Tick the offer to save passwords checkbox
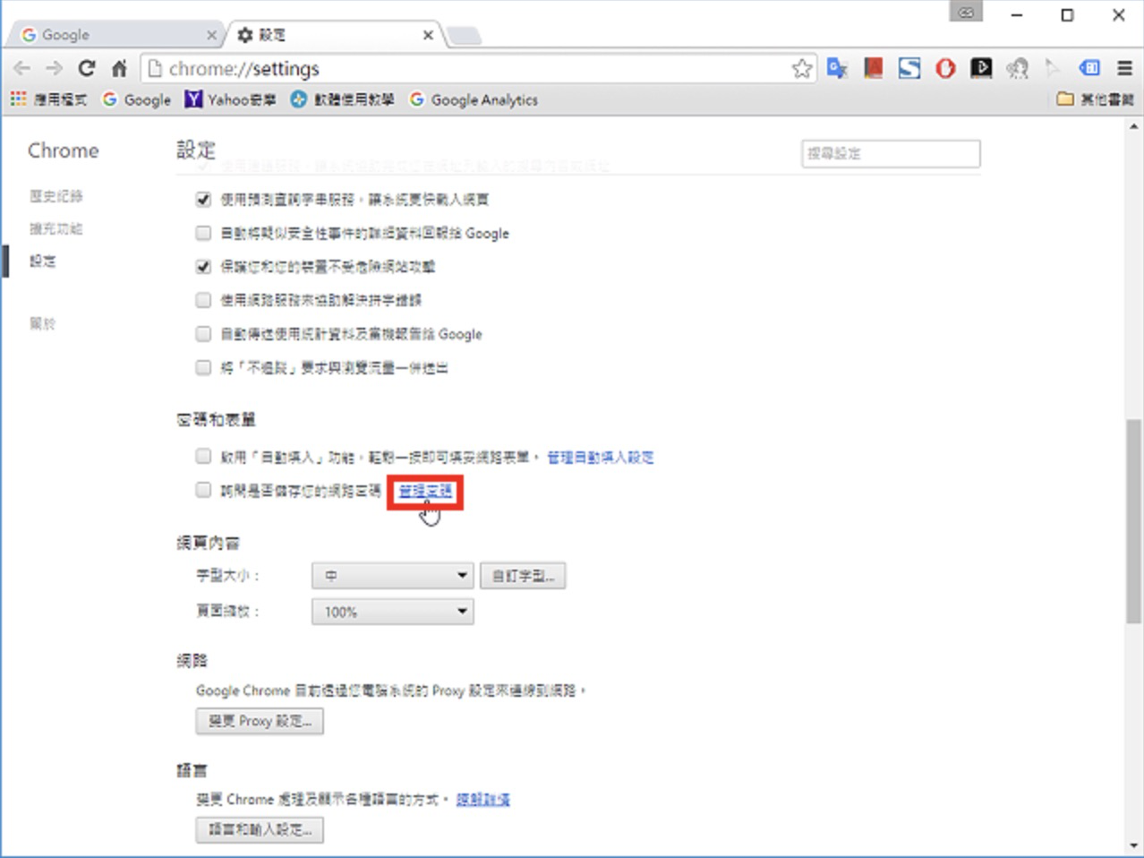Viewport: 1144px width, 858px height. (x=203, y=490)
